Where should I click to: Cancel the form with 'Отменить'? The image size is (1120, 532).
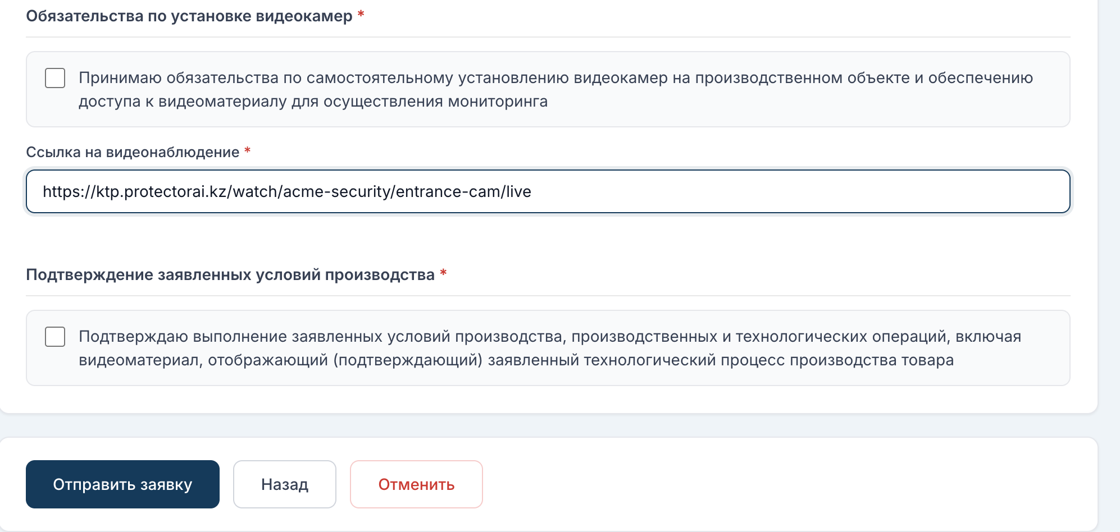pyautogui.click(x=416, y=484)
